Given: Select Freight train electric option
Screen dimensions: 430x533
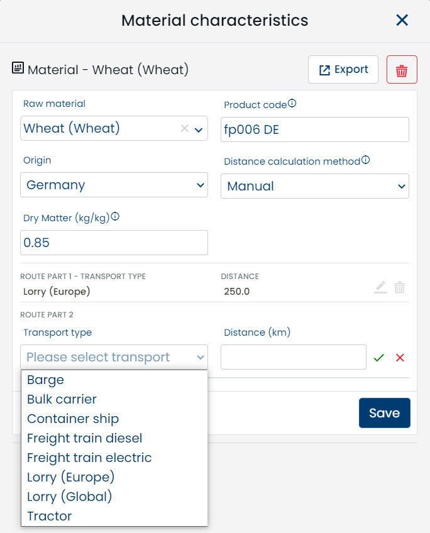Looking at the screenshot, I should coord(89,458).
